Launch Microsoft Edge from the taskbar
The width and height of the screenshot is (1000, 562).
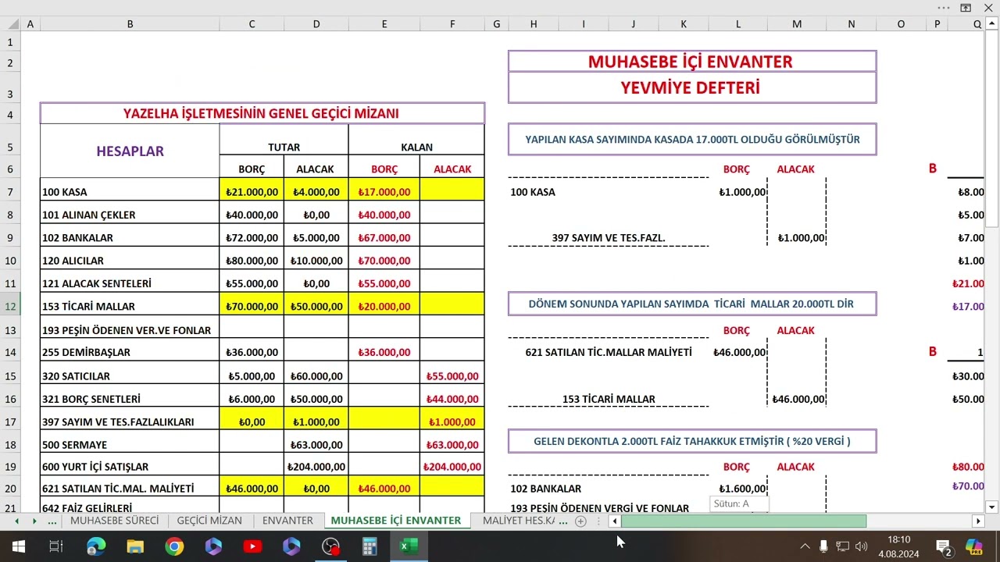[95, 546]
